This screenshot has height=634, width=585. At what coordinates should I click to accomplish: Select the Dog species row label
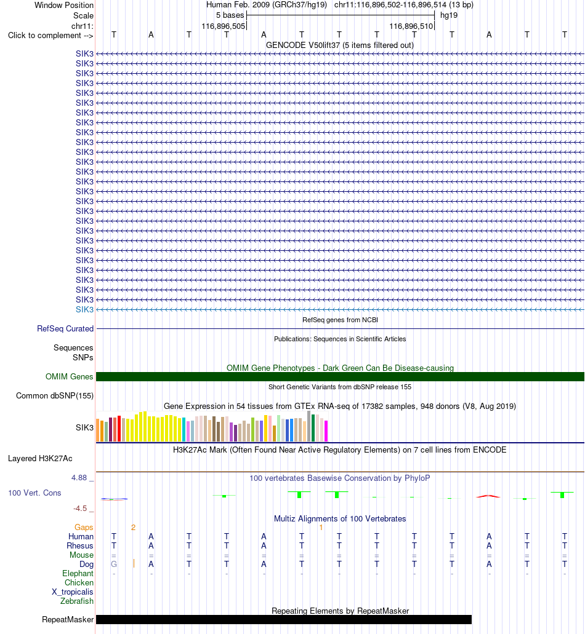coord(86,565)
